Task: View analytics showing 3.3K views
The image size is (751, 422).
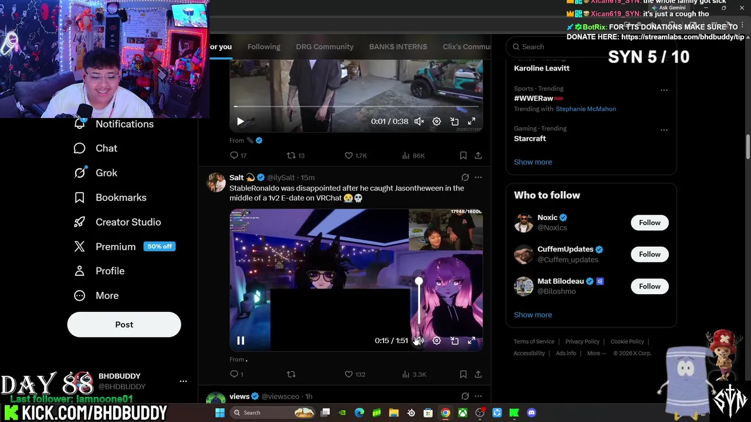Action: point(414,374)
